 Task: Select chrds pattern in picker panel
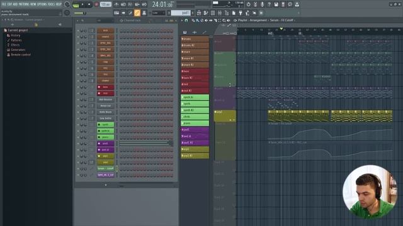(195, 117)
